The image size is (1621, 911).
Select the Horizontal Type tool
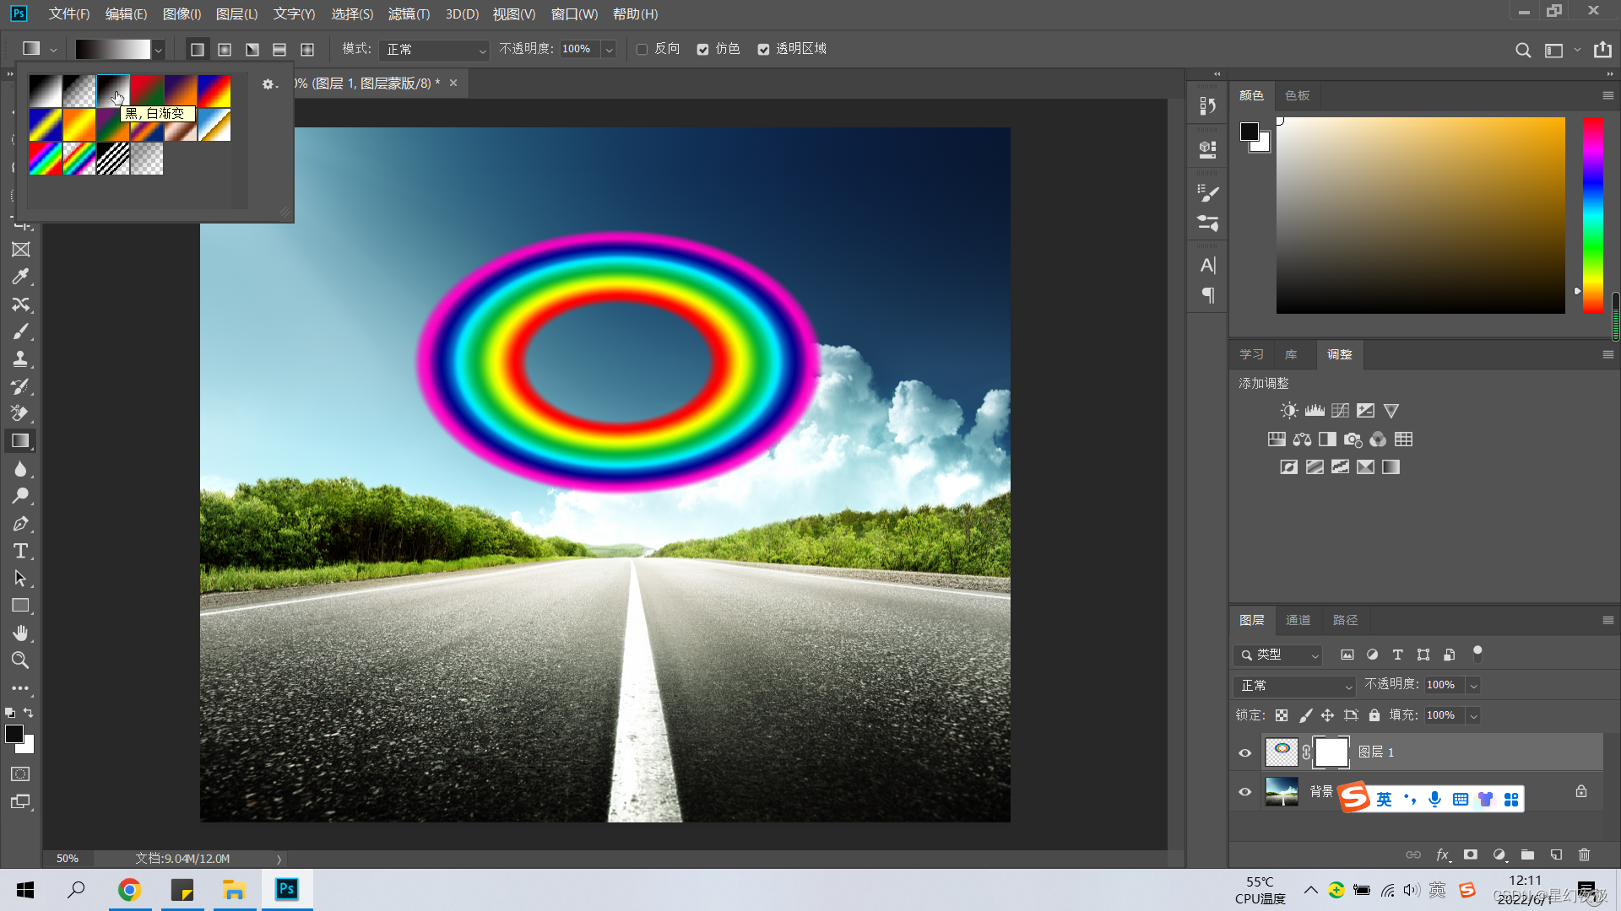pyautogui.click(x=20, y=552)
